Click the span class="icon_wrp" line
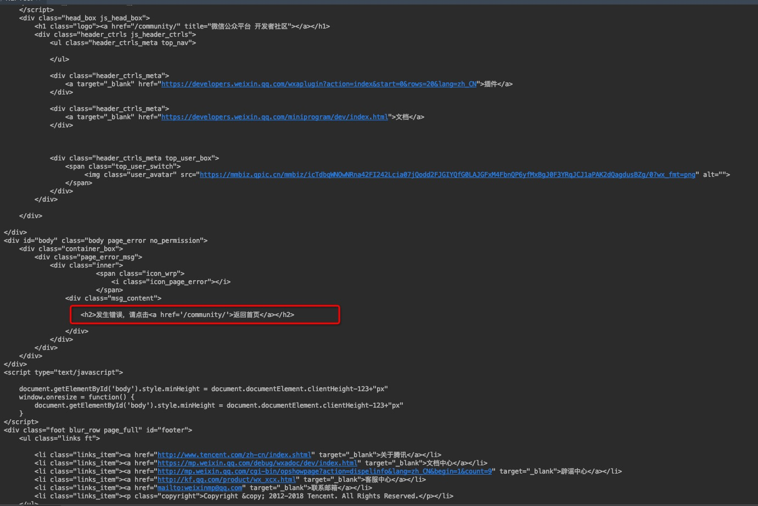This screenshot has height=506, width=758. tap(140, 274)
